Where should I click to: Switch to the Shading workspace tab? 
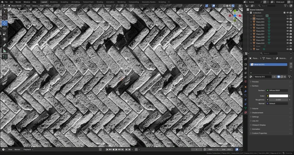[x=100, y=2]
